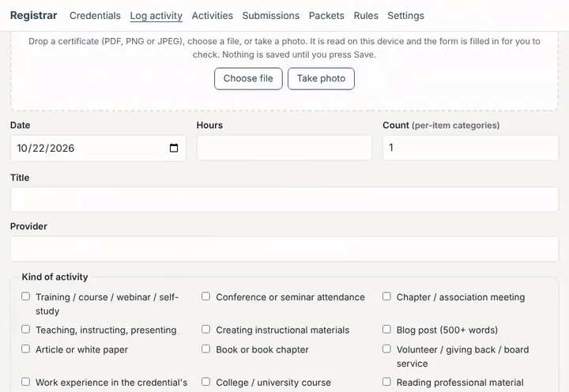Check Chapter / association meeting
The image size is (569, 392).
pyautogui.click(x=386, y=296)
